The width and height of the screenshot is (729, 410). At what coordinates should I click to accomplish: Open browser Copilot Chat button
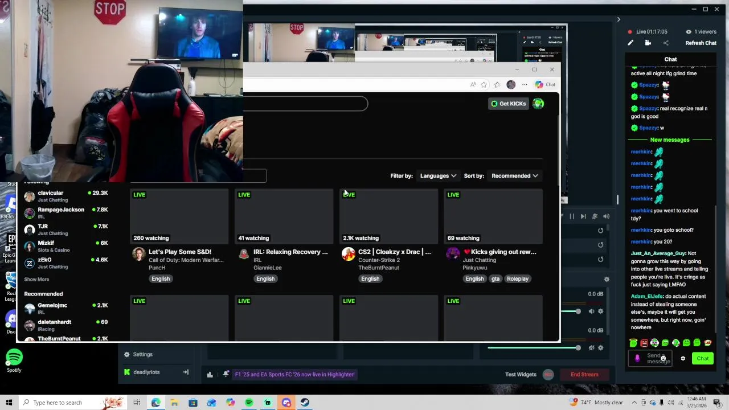click(x=545, y=84)
